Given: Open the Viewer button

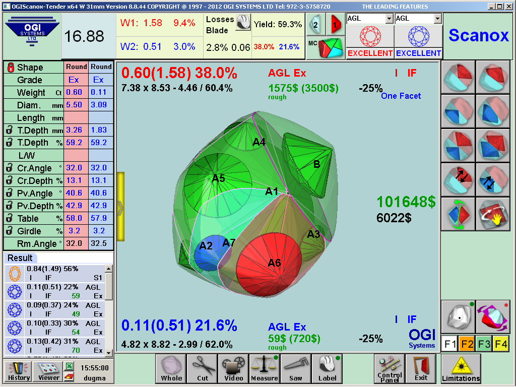Looking at the screenshot, I should [48, 371].
